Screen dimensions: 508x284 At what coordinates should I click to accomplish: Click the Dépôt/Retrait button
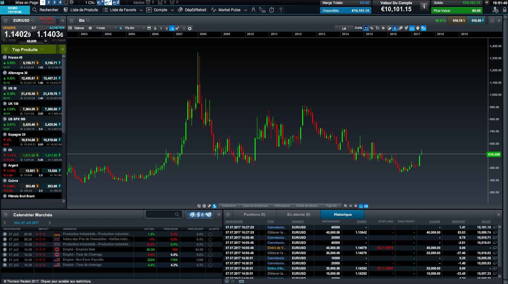click(x=192, y=10)
